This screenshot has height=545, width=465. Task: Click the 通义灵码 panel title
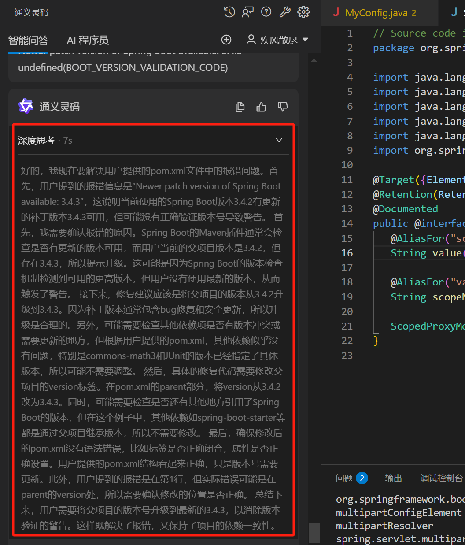pos(31,12)
